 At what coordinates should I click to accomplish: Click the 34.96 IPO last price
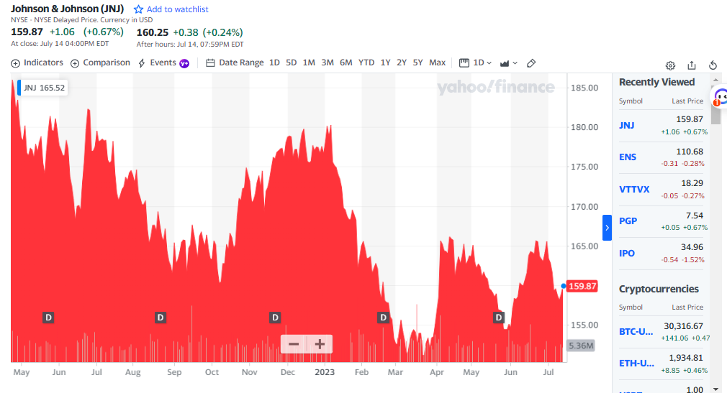click(x=692, y=247)
